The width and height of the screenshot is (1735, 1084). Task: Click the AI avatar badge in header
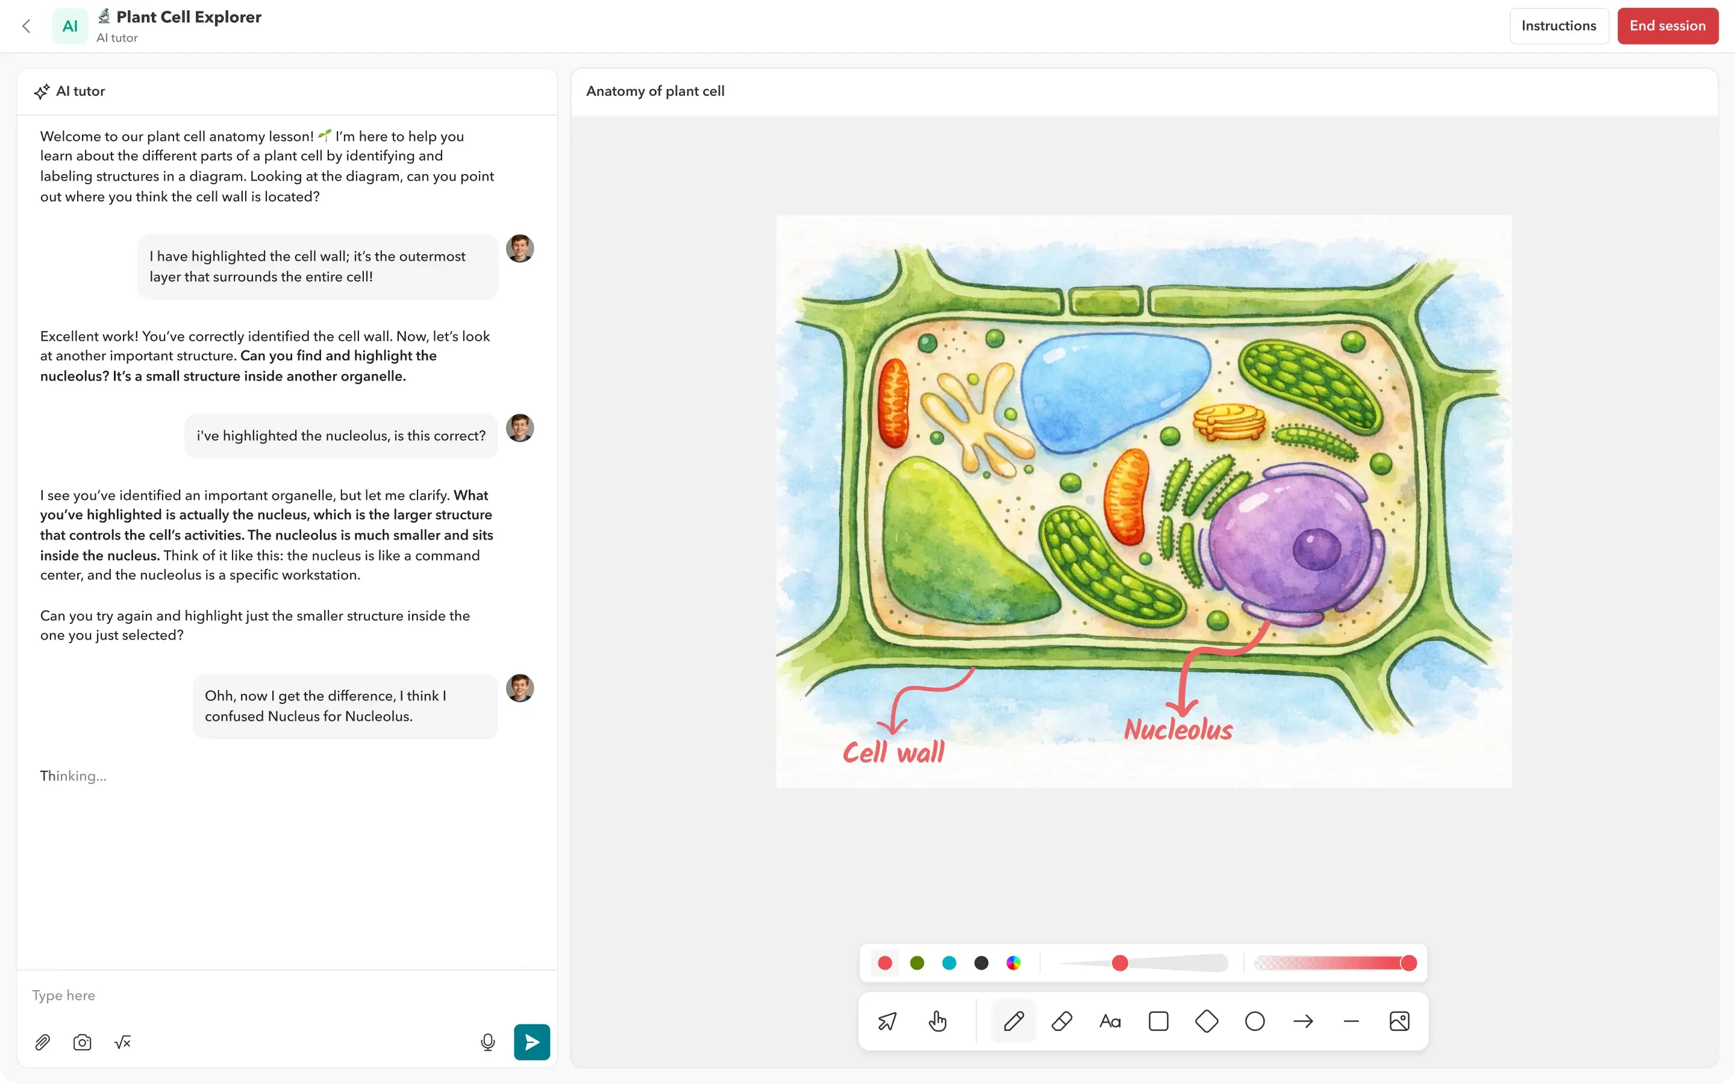pyautogui.click(x=70, y=26)
